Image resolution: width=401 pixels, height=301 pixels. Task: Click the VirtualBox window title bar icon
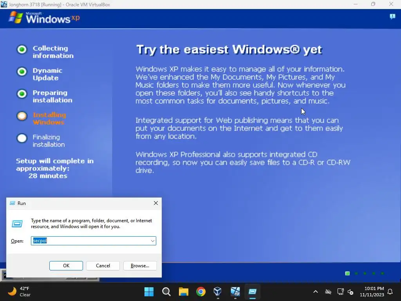point(4,4)
